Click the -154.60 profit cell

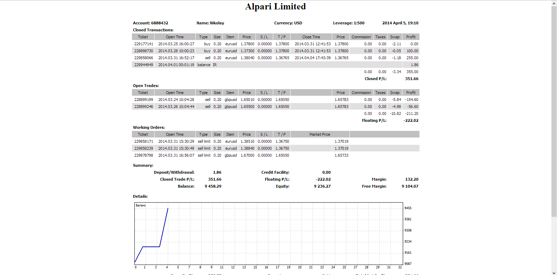411,100
